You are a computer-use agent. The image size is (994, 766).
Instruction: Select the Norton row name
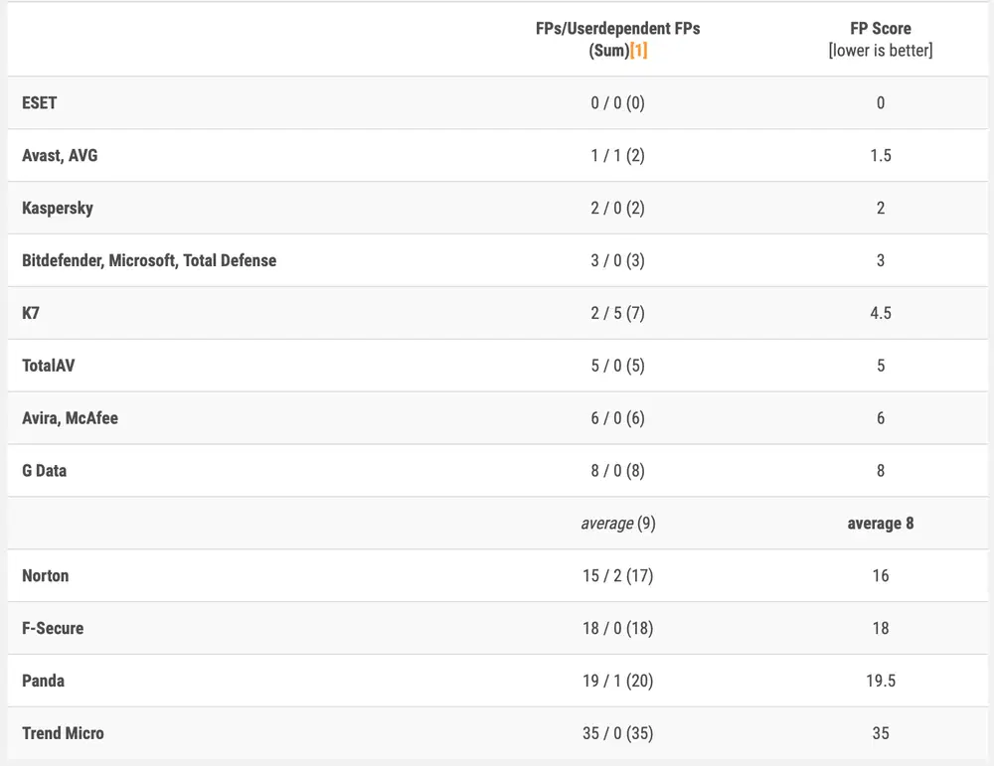point(46,575)
